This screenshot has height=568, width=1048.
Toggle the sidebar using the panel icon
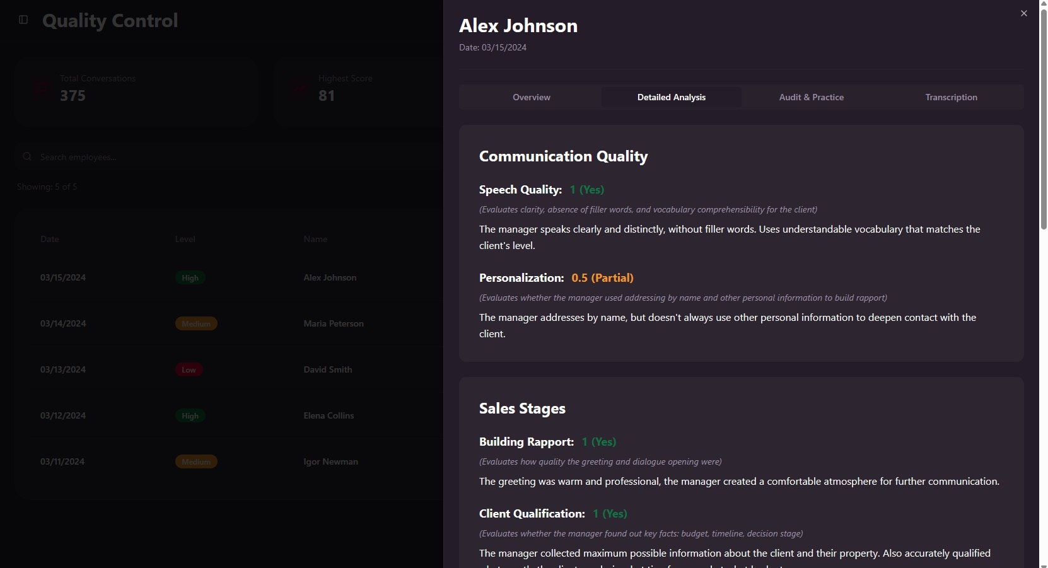pyautogui.click(x=23, y=20)
